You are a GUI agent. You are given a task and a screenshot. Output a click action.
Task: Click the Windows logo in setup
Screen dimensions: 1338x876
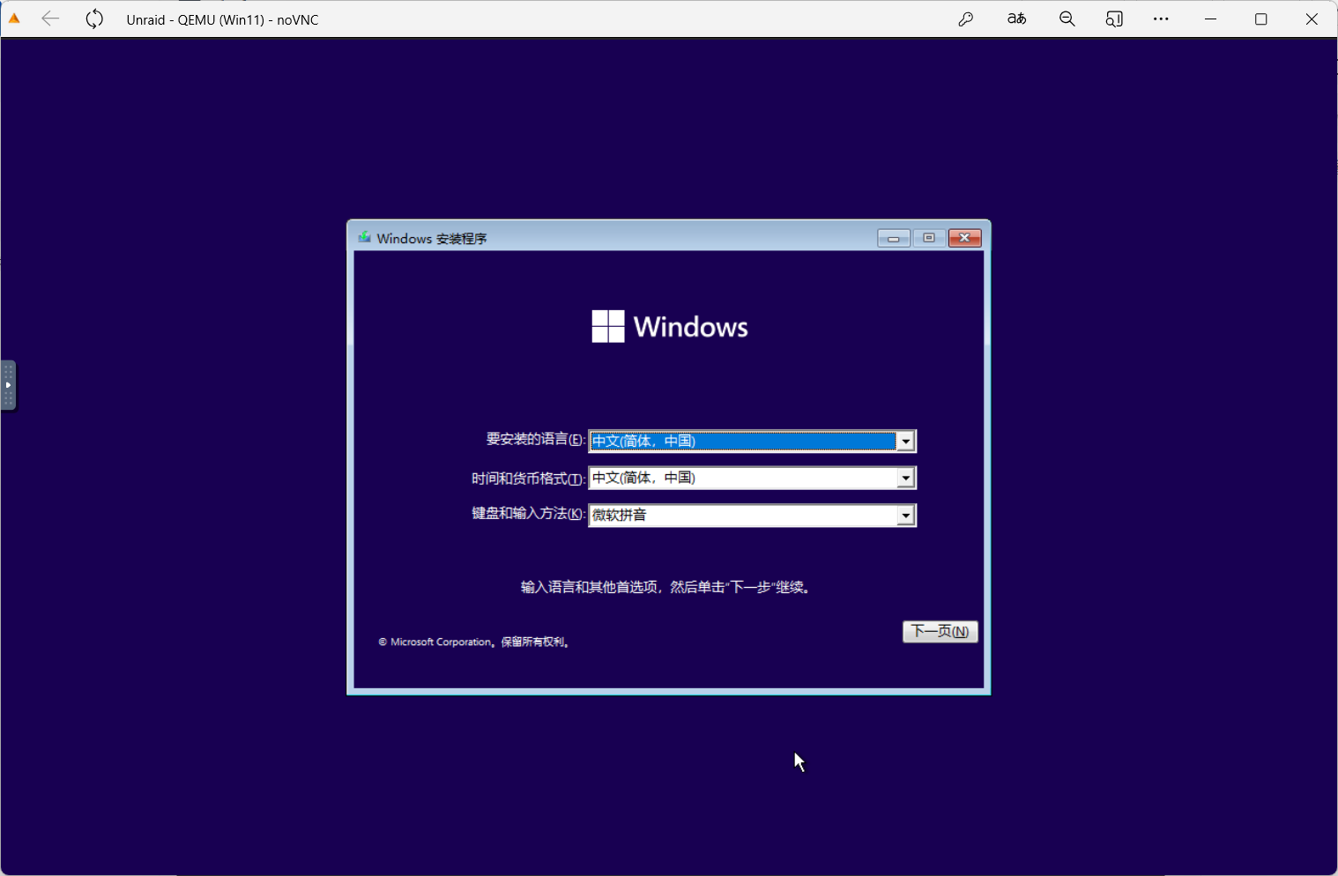pos(608,326)
